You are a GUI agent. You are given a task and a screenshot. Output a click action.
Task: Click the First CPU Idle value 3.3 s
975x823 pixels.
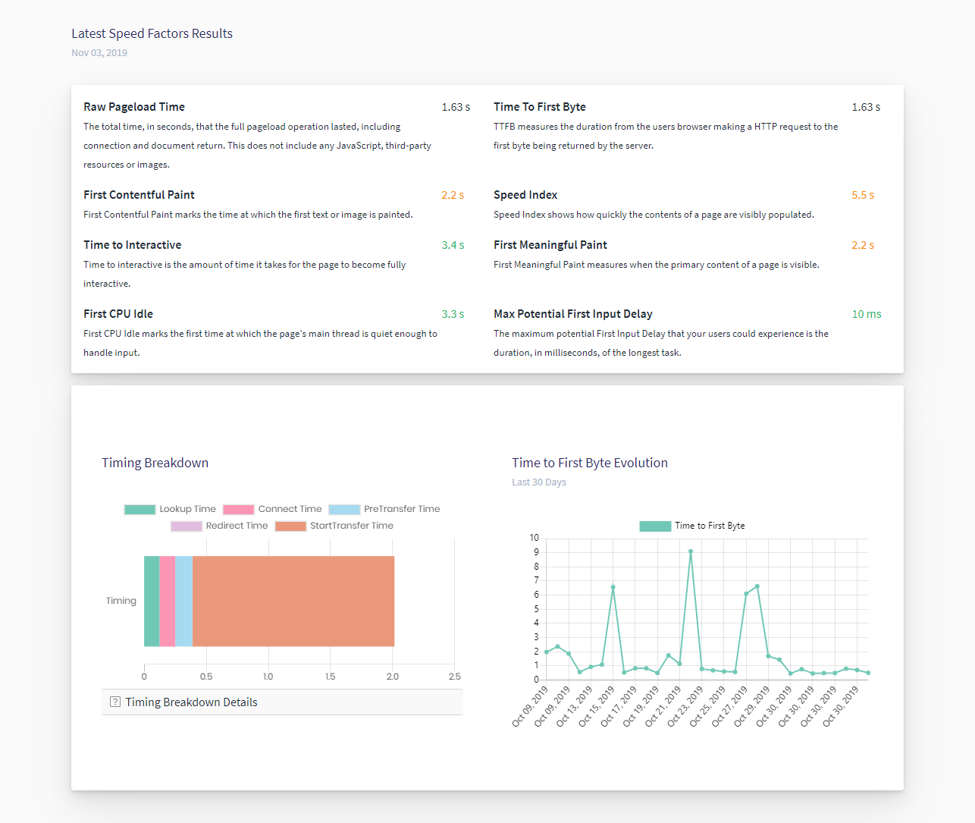(x=453, y=313)
